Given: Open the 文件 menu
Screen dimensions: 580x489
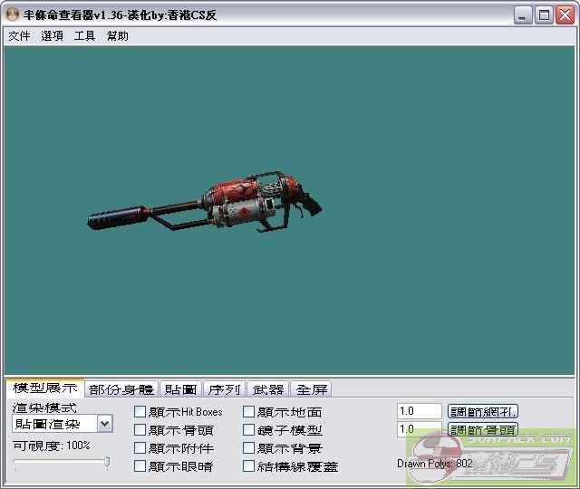Looking at the screenshot, I should 19,36.
